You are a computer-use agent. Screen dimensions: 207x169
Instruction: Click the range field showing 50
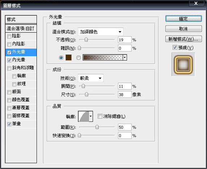(x=125, y=127)
